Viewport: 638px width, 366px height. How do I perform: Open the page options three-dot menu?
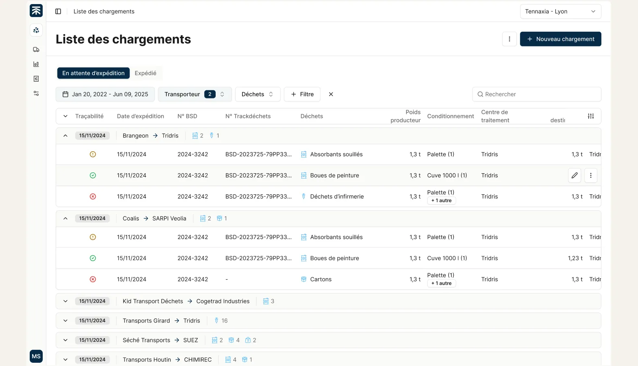509,39
